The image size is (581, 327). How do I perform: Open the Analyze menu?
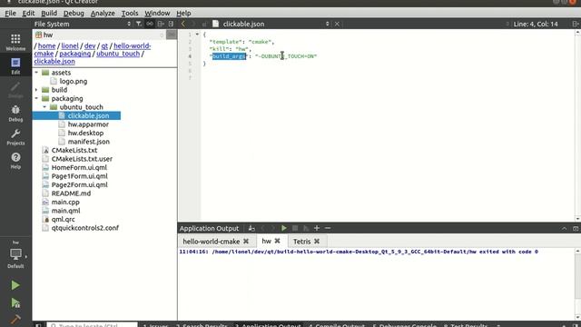[103, 13]
